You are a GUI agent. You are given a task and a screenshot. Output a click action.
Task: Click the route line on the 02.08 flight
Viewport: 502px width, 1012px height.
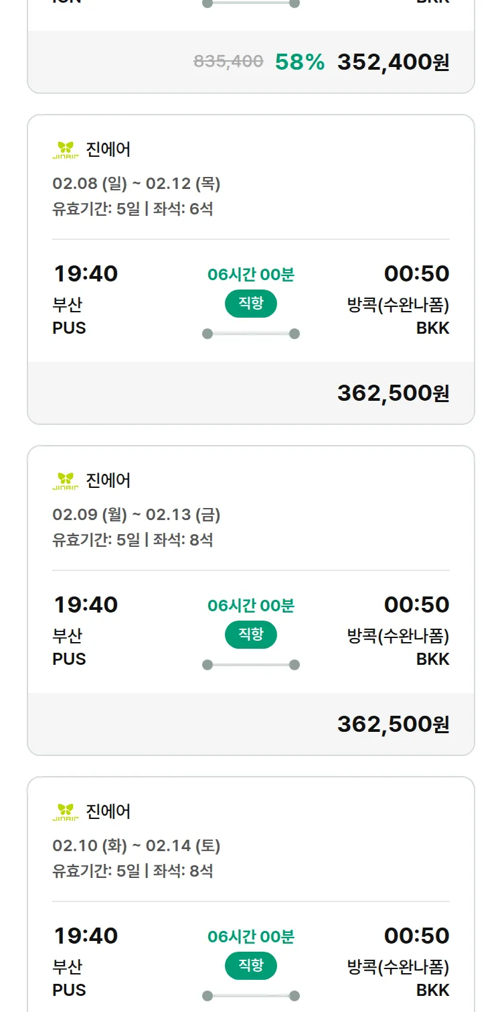tap(250, 334)
